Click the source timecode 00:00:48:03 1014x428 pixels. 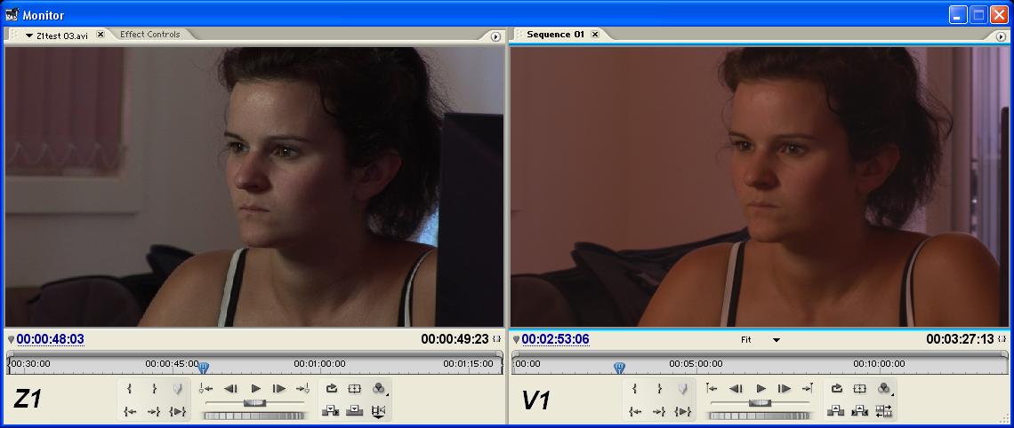pyautogui.click(x=50, y=339)
